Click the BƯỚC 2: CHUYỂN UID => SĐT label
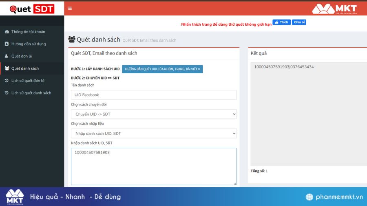Viewport: 367px width, 206px height. tap(95, 78)
